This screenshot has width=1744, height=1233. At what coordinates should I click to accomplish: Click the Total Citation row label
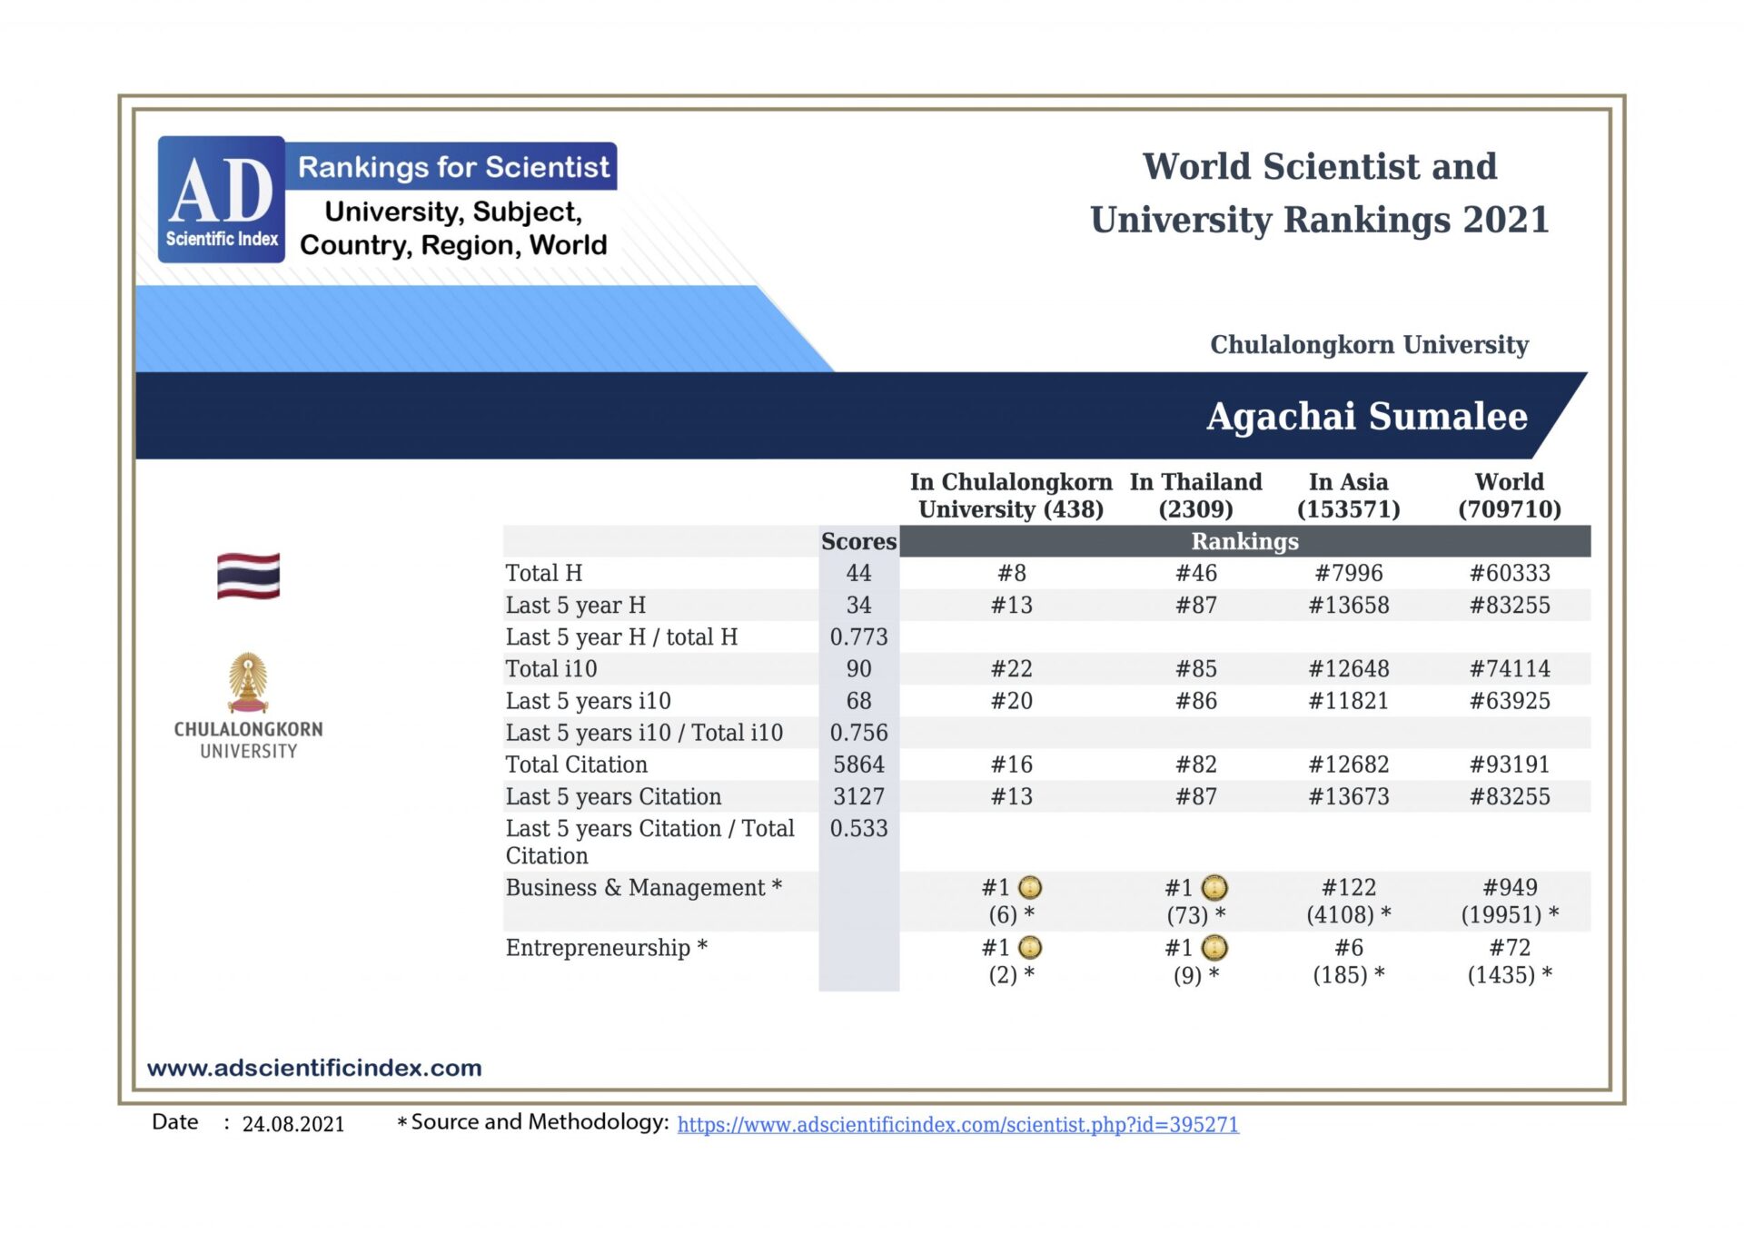[576, 764]
